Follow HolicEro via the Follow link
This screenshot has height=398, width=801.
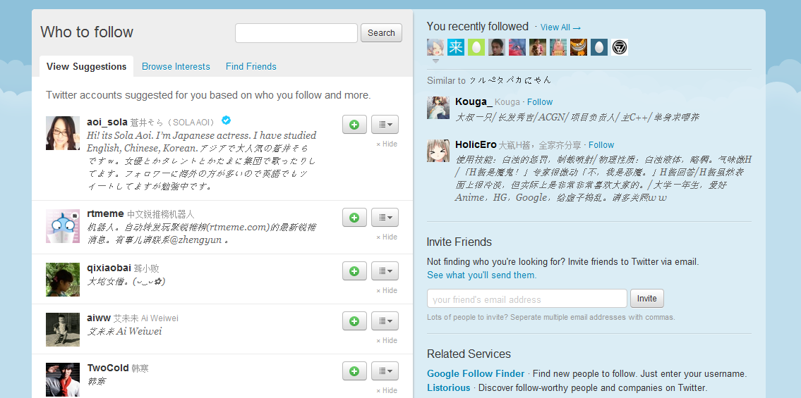(x=601, y=144)
